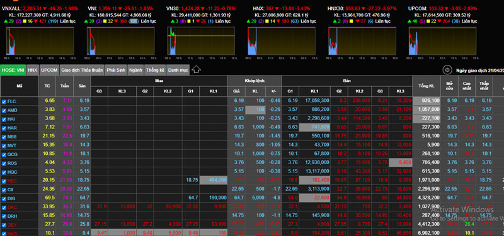Click the HBC ticker symbol
Viewport: 504px width, 236px height.
tap(12, 181)
